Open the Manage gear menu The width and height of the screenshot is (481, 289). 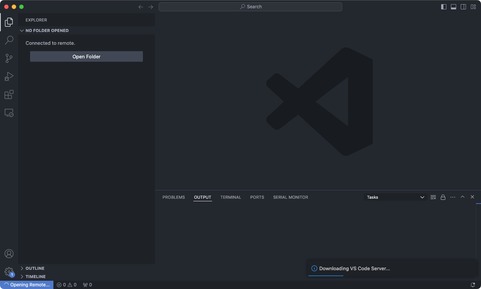(x=9, y=272)
